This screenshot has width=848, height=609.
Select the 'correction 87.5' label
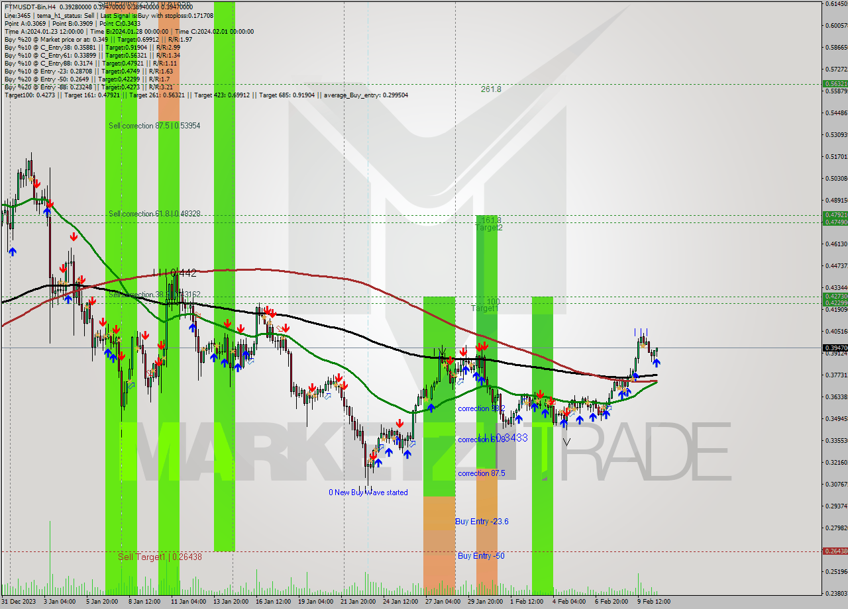coord(482,473)
